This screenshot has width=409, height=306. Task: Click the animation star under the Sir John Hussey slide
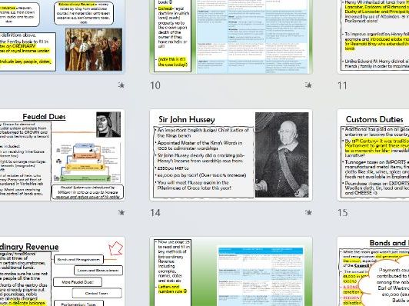click(x=309, y=213)
